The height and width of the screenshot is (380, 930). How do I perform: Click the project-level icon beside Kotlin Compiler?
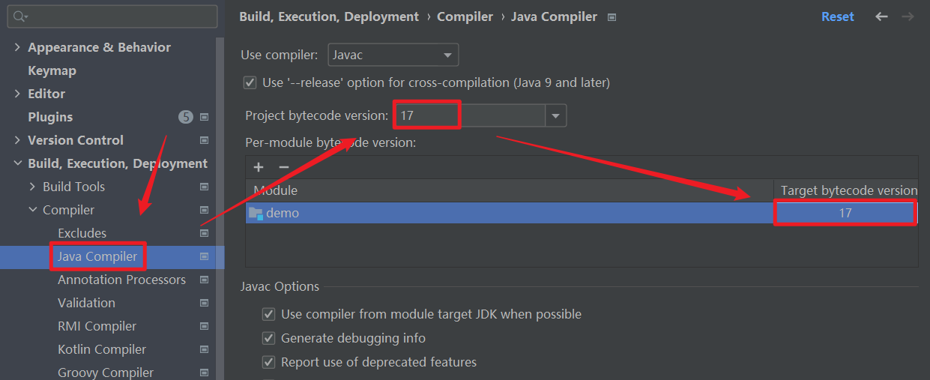pos(204,349)
